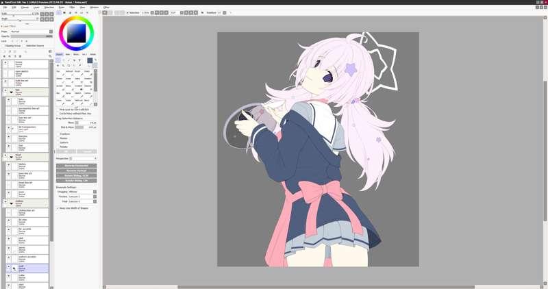Image resolution: width=548 pixels, height=289 pixels.
Task: Collapse the Layer Effect section header
Action: (9, 26)
